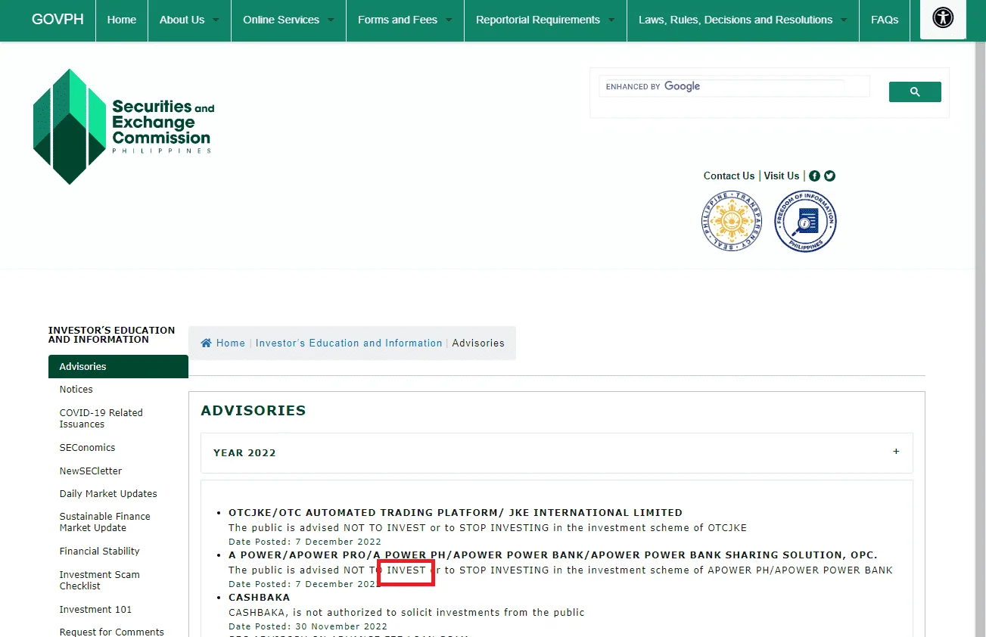Select Home in the top navigation
The width and height of the screenshot is (986, 637).
point(122,20)
